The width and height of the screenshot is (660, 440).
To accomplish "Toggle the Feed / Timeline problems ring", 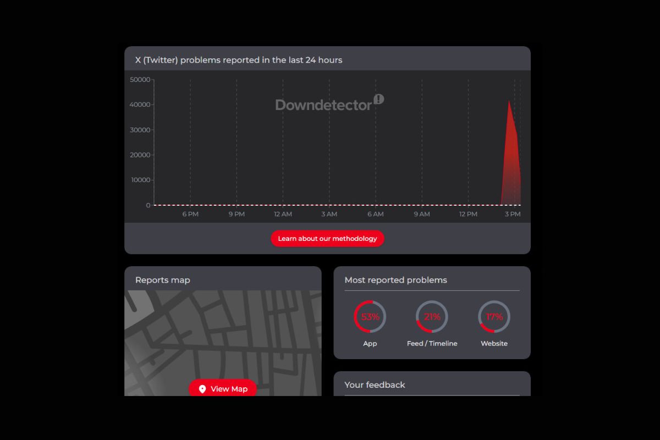I will point(432,317).
